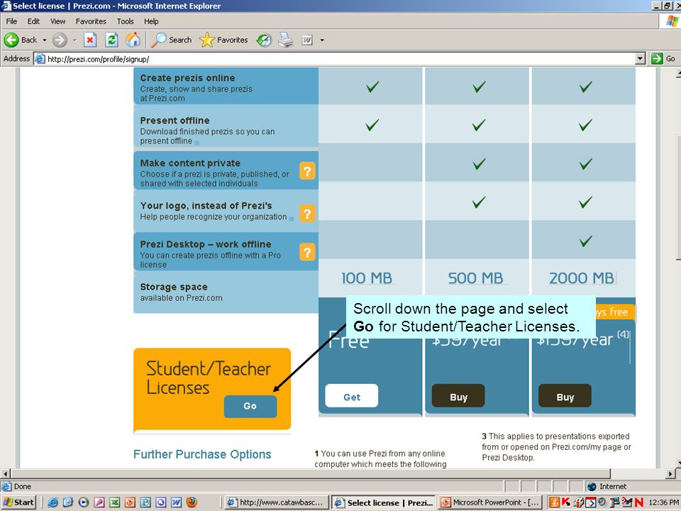Open the Favorites menu in menu bar
Image resolution: width=681 pixels, height=511 pixels.
point(91,21)
